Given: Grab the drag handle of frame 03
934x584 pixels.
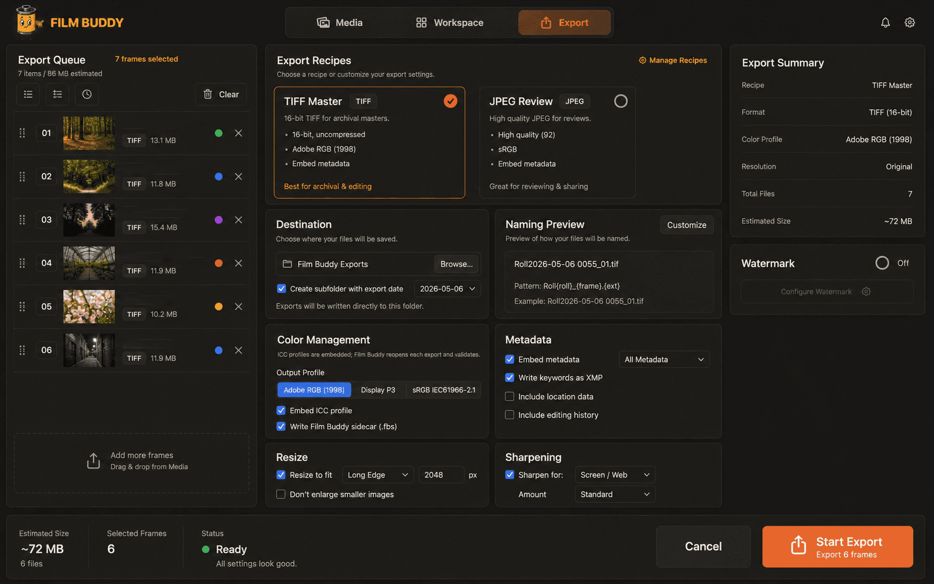Looking at the screenshot, I should click(x=22, y=220).
